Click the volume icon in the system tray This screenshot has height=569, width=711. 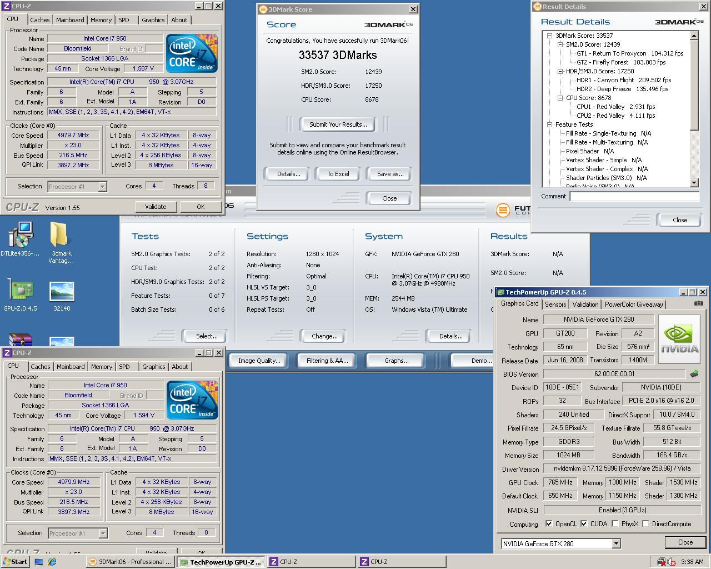click(671, 562)
